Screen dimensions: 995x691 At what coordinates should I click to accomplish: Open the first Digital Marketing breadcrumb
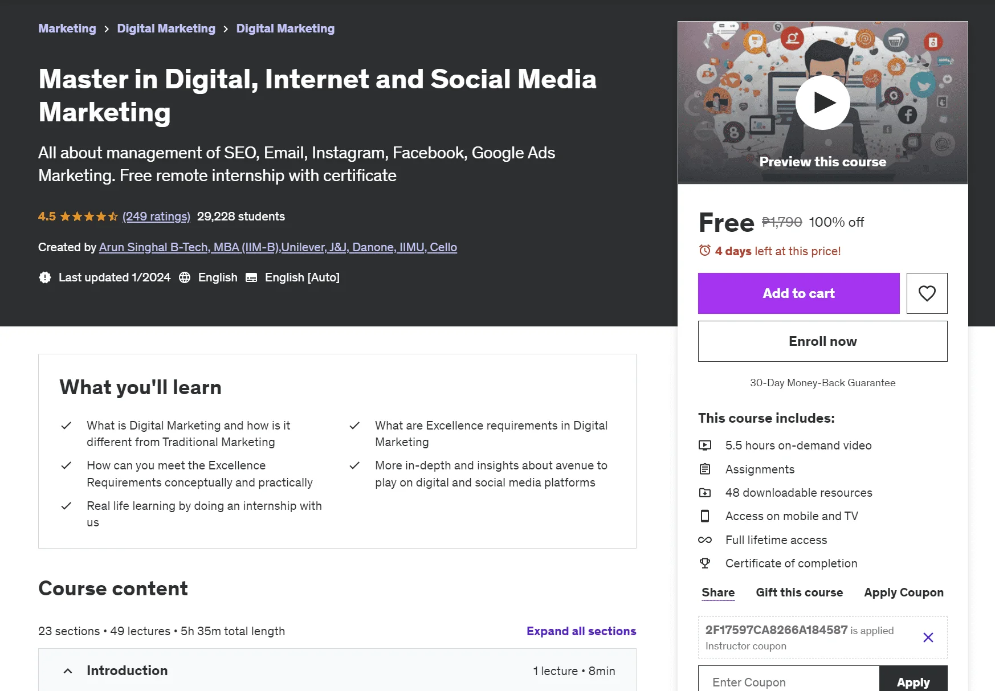click(x=166, y=28)
